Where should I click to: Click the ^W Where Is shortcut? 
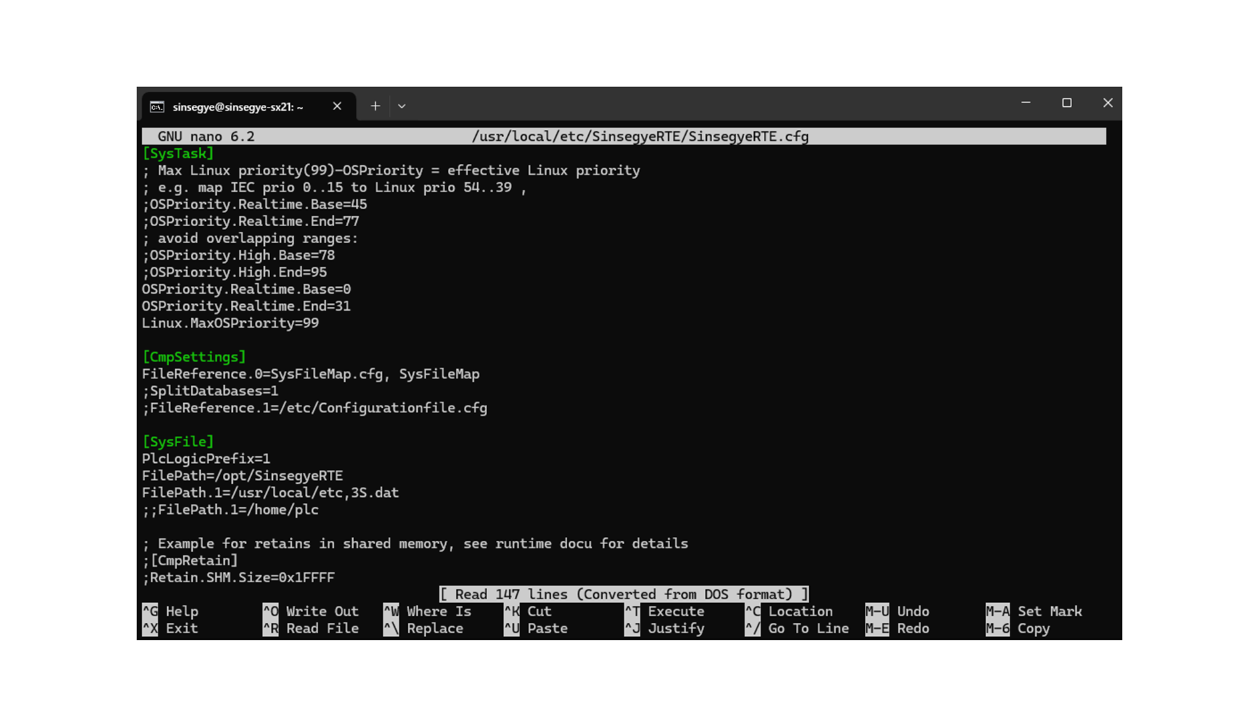pyautogui.click(x=428, y=611)
